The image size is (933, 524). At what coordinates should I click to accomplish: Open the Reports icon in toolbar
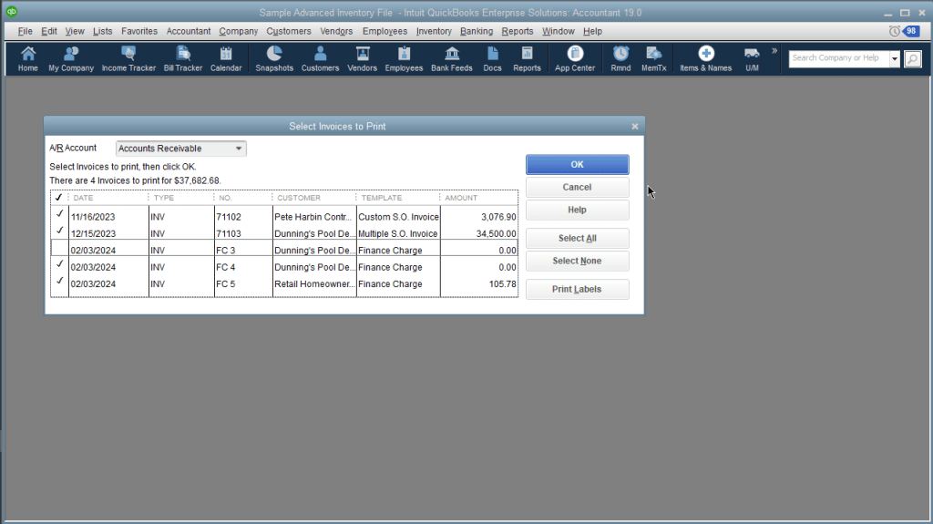coord(527,59)
